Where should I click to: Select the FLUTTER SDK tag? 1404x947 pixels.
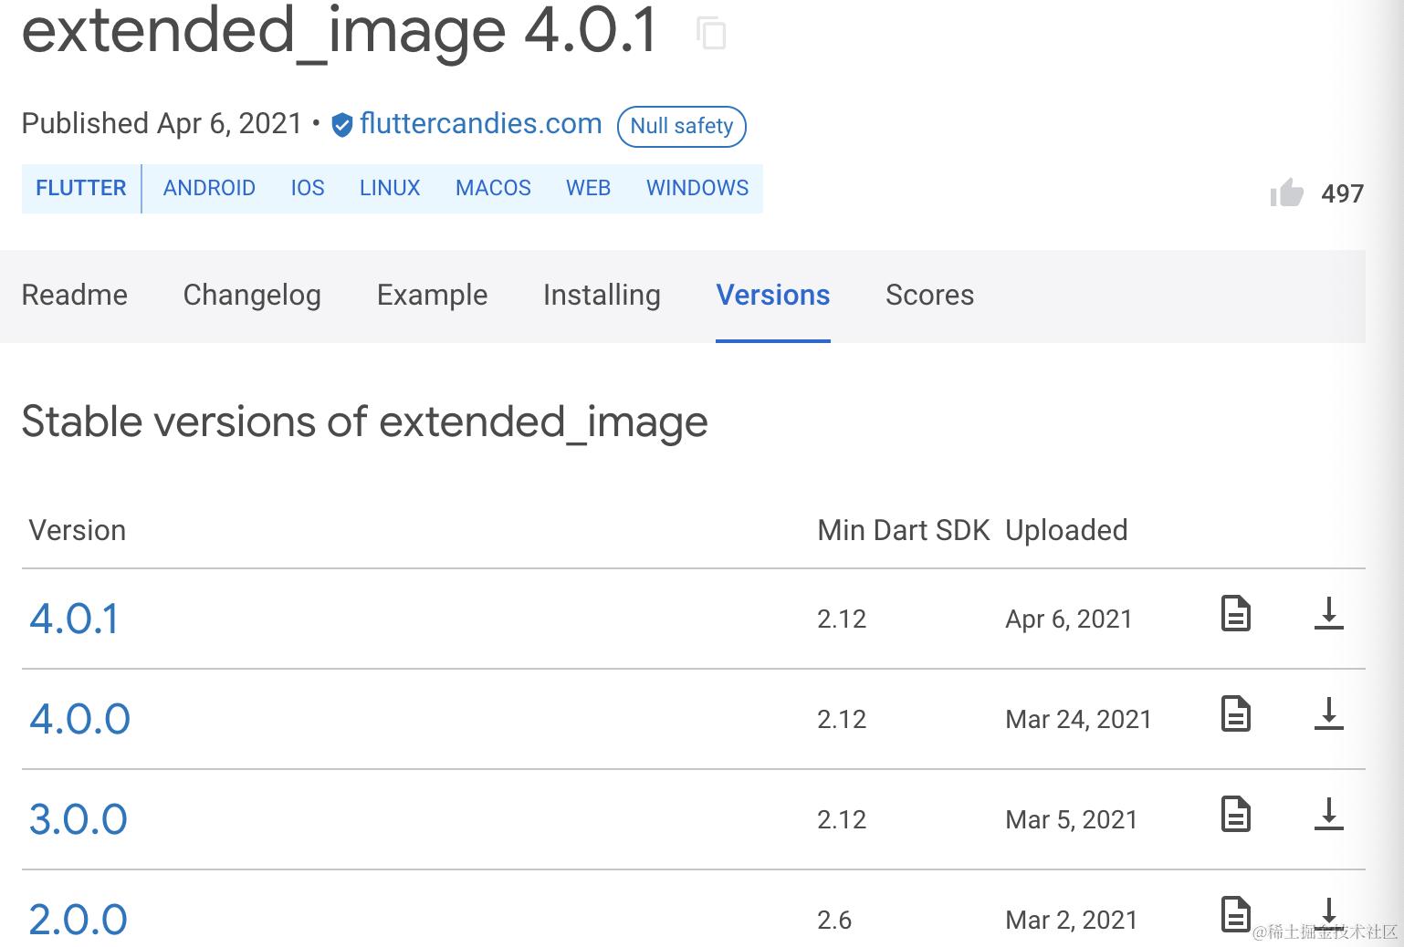(x=81, y=188)
